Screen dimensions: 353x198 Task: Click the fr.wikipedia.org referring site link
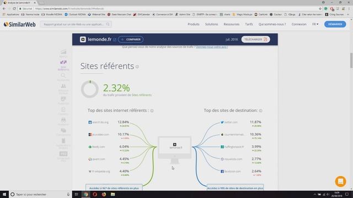coord(101,172)
